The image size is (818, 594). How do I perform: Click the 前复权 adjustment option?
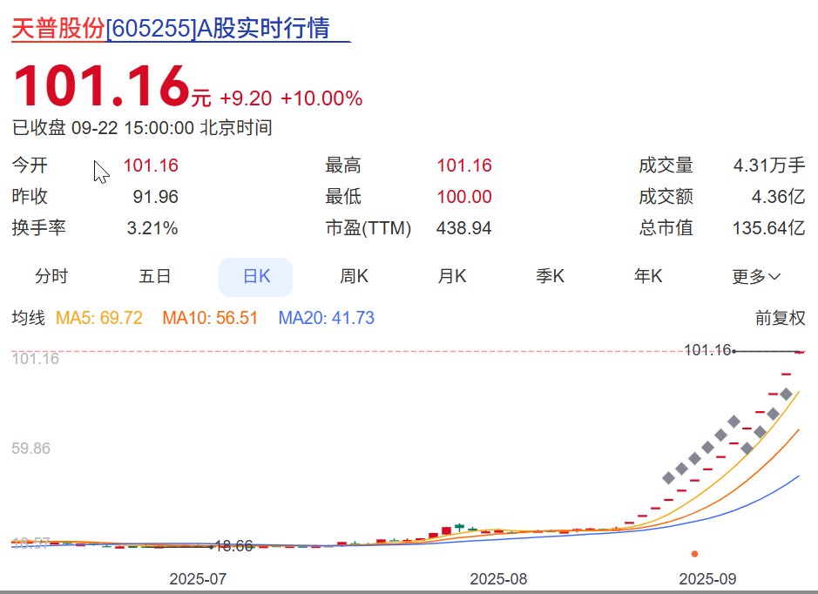click(x=780, y=318)
